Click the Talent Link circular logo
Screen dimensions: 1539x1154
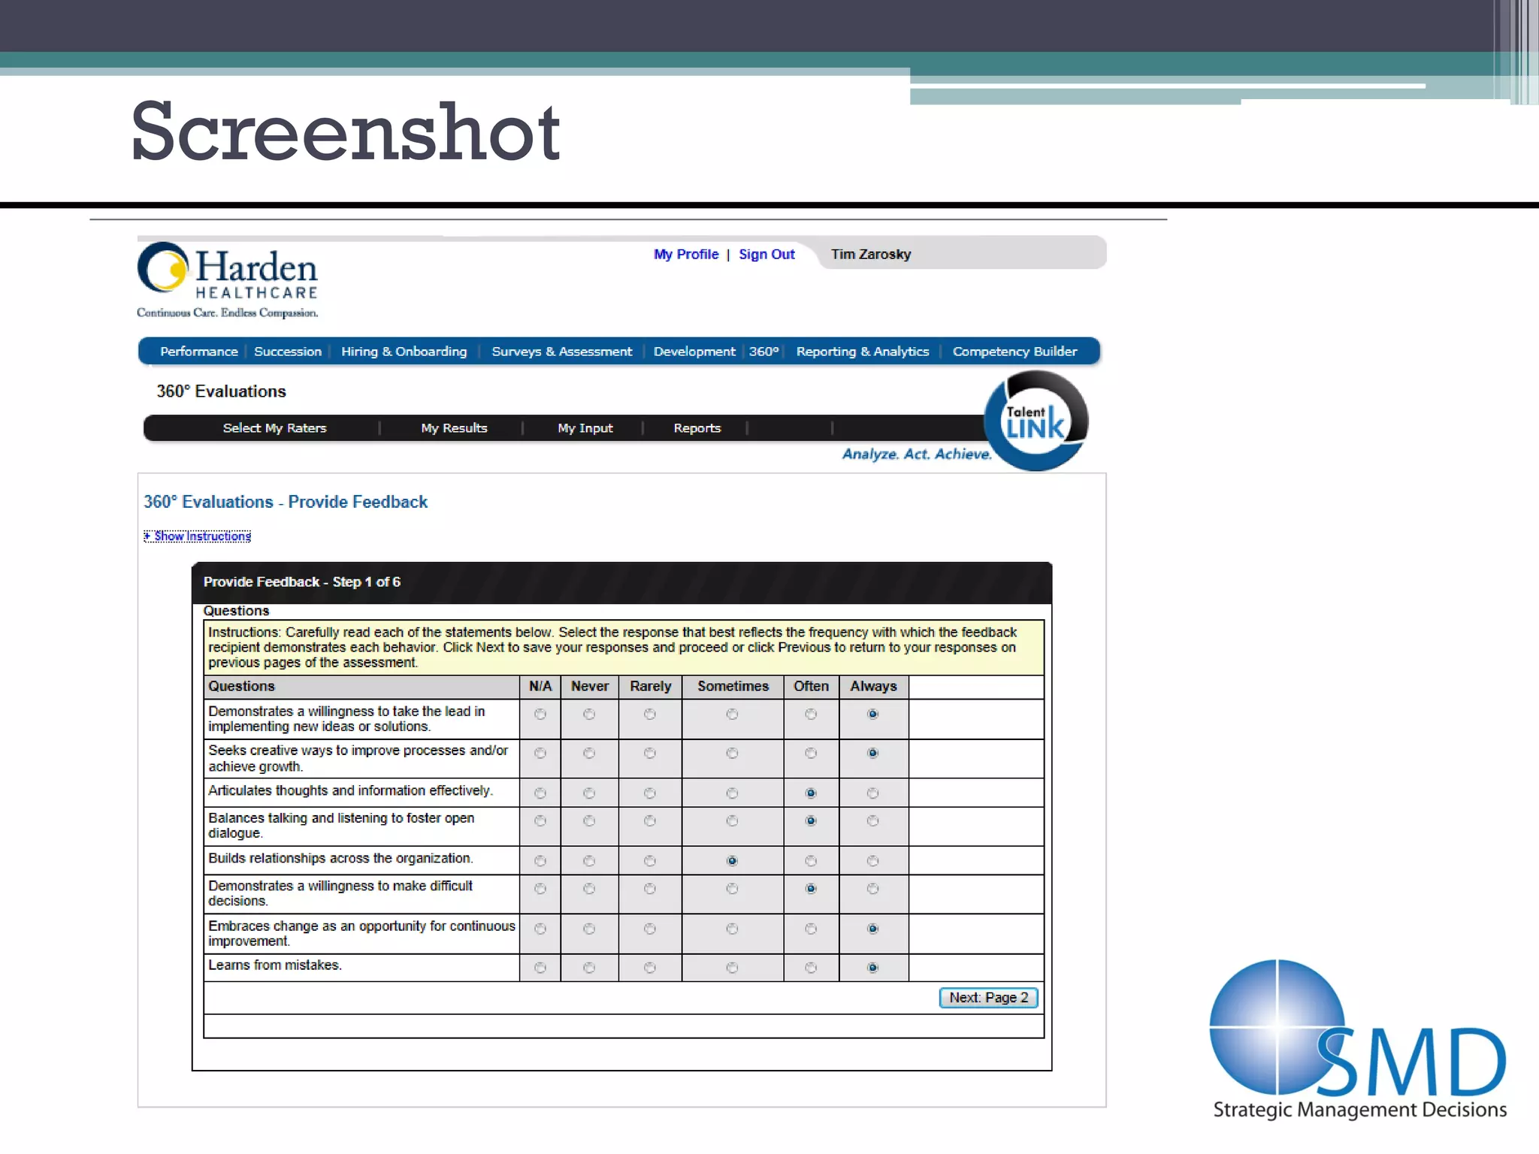click(x=1036, y=421)
